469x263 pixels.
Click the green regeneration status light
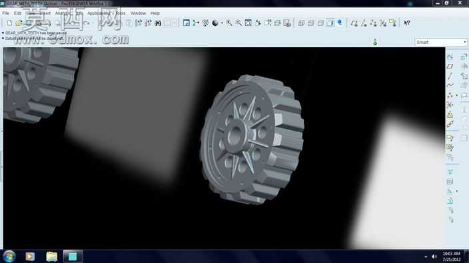pyautogui.click(x=375, y=43)
